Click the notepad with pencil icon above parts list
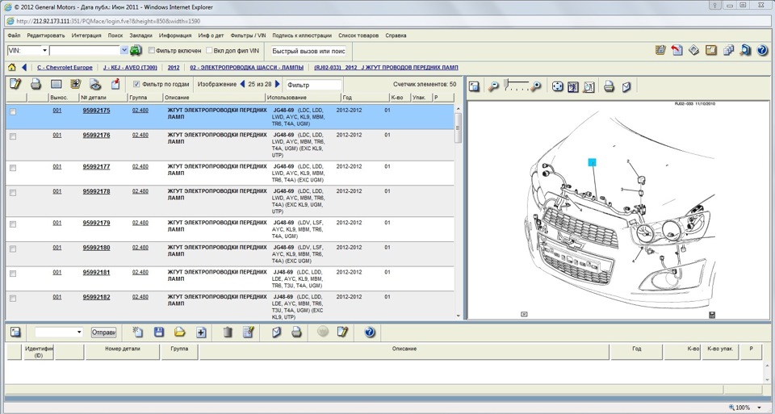Screen dimensions: 775x414 coord(15,84)
